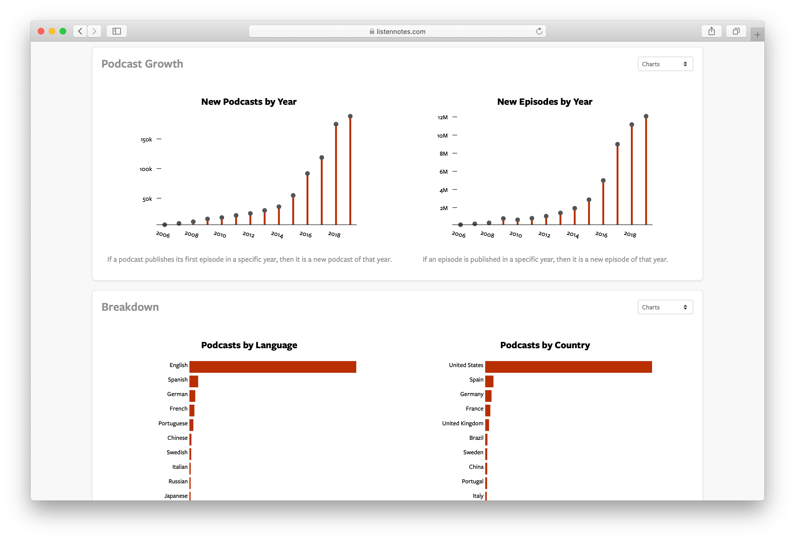The height and width of the screenshot is (541, 795).
Task: Click the "Italy" country label
Action: tap(478, 496)
